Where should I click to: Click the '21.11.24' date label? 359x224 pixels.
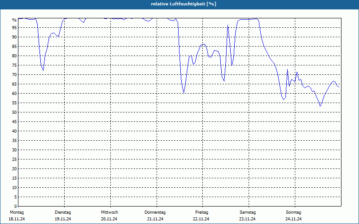pos(155,219)
